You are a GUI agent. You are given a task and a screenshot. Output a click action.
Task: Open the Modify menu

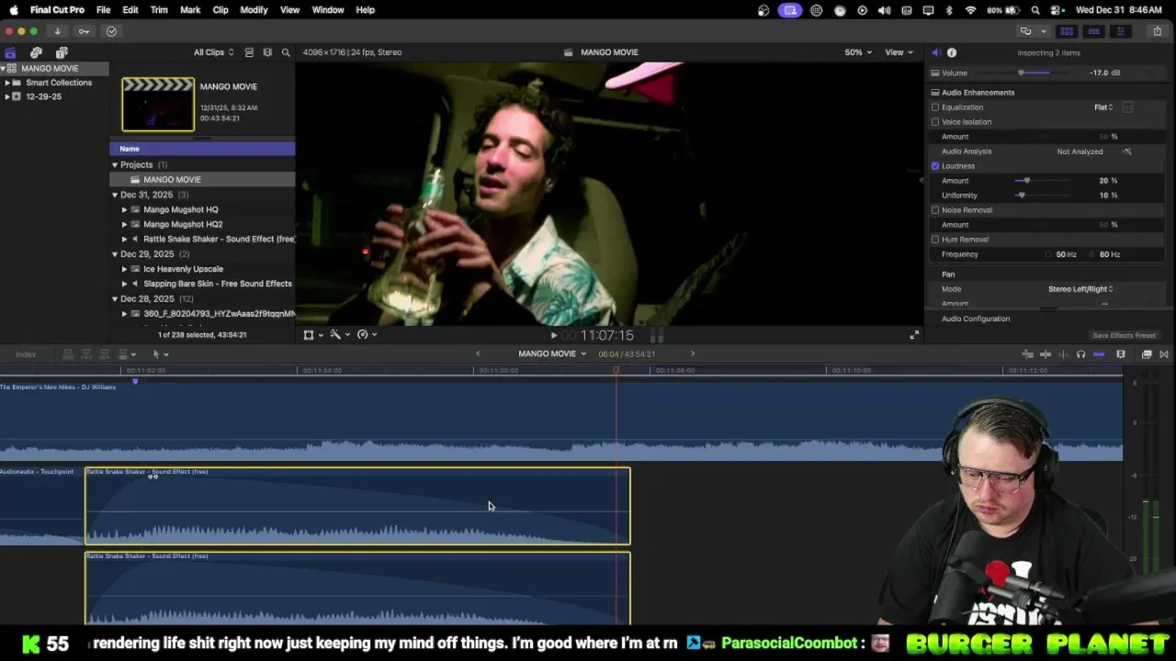[254, 10]
